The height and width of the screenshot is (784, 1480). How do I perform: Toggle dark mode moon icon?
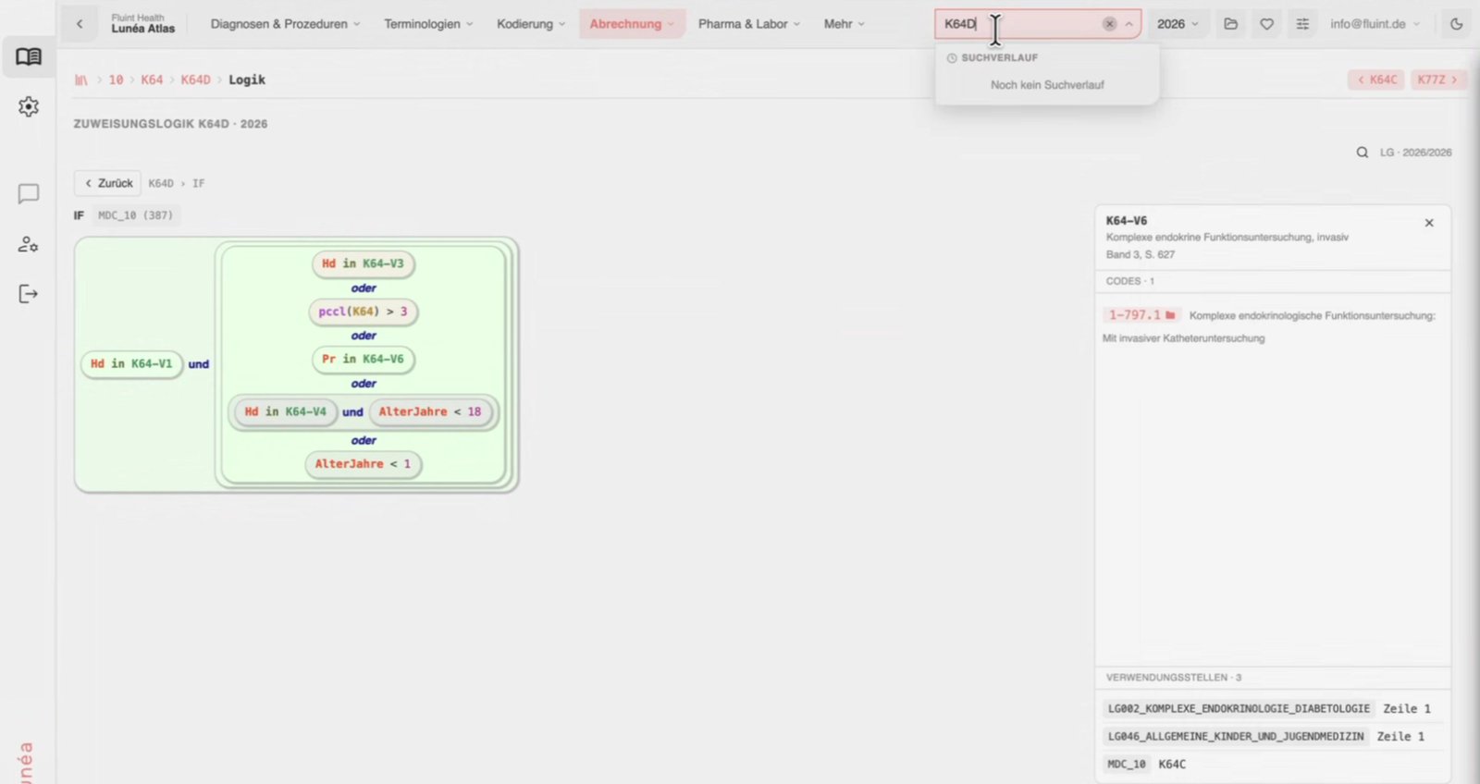1457,24
